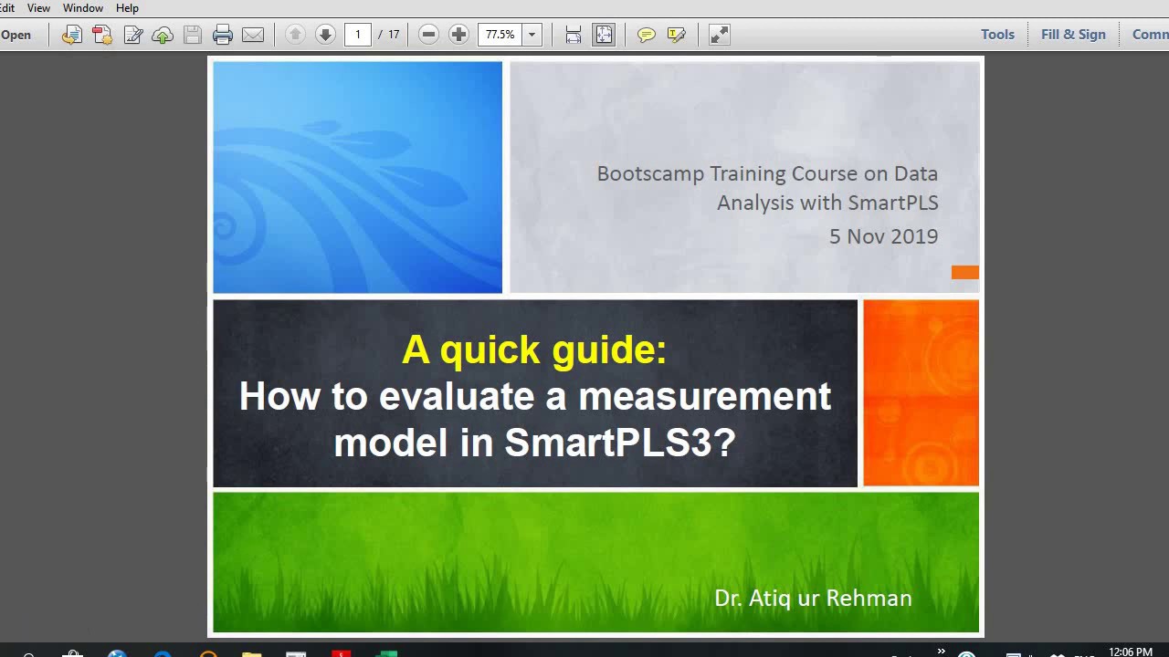Go to the previous page arrow
The image size is (1169, 657).
[294, 35]
